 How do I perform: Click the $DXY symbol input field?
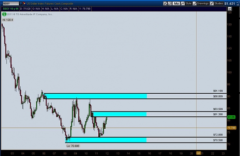(x=11, y=3)
